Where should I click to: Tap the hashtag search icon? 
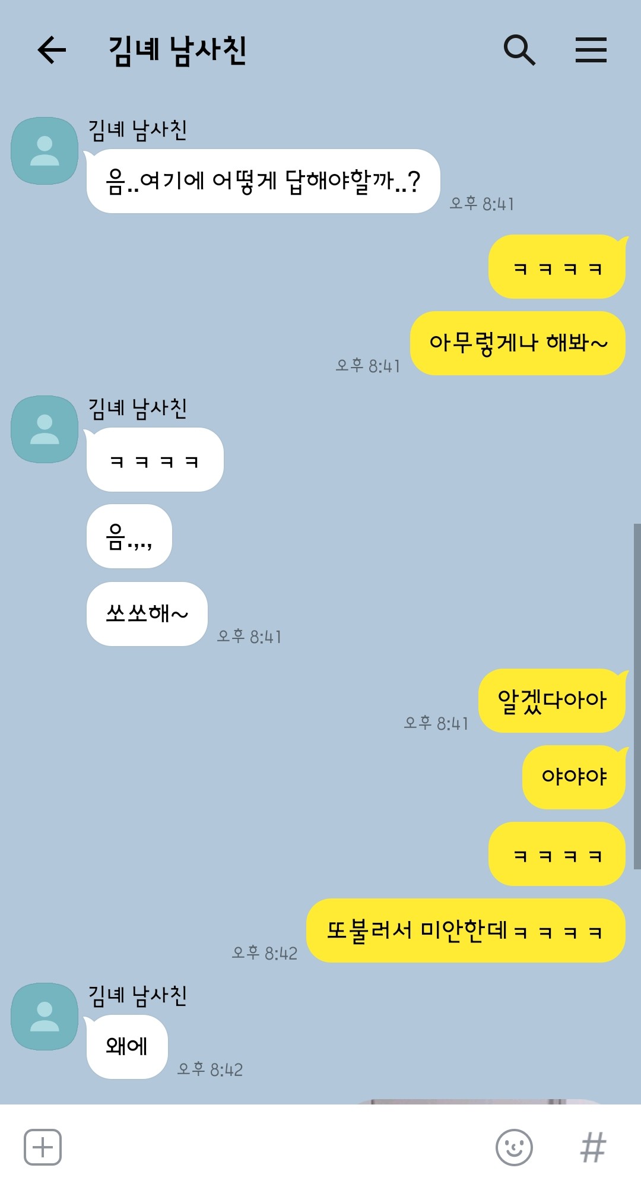click(x=593, y=1147)
